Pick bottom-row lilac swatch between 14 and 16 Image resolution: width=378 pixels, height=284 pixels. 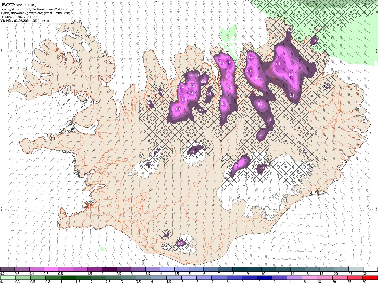295,277
